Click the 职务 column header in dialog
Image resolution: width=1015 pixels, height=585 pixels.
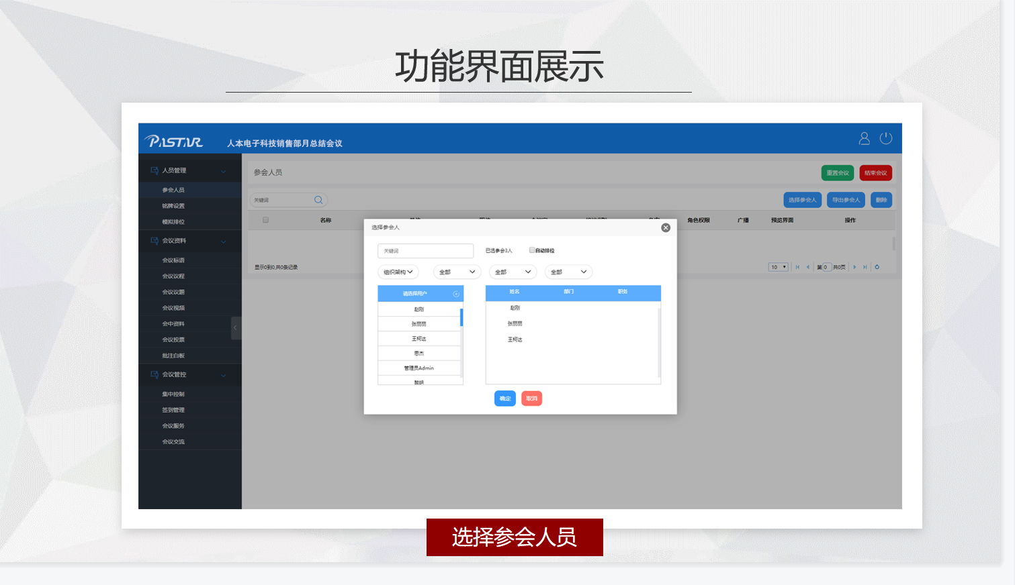(623, 292)
